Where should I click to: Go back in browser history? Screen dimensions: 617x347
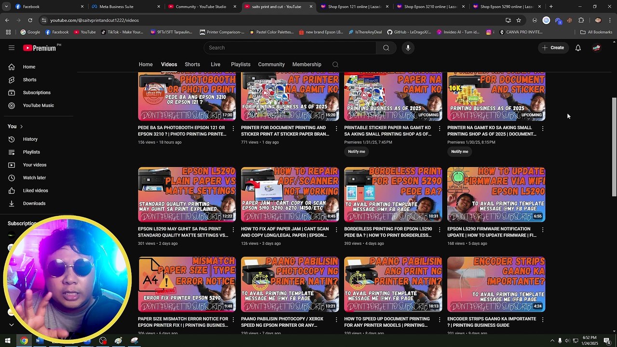[7, 20]
